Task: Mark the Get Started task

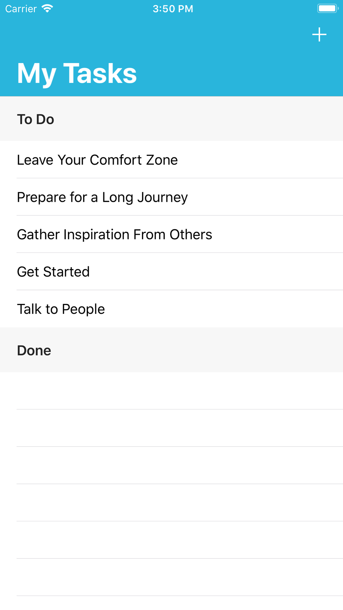Action: 171,272
